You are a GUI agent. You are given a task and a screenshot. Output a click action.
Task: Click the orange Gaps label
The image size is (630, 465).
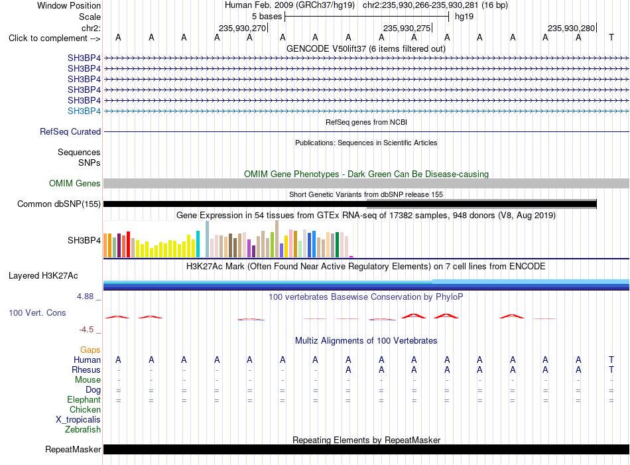click(90, 350)
